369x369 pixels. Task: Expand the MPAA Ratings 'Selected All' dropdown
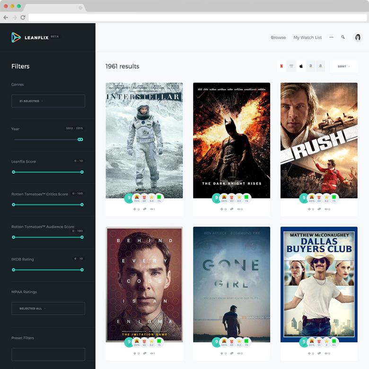click(x=48, y=308)
